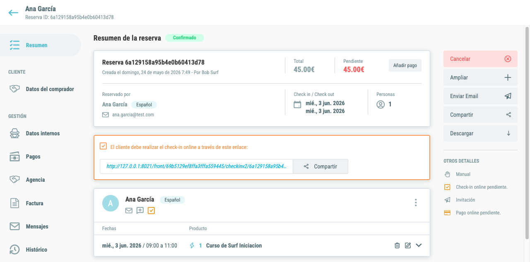Screen dimensions: 530x262
Task: Click the person icon under Personas
Action: 381,105
